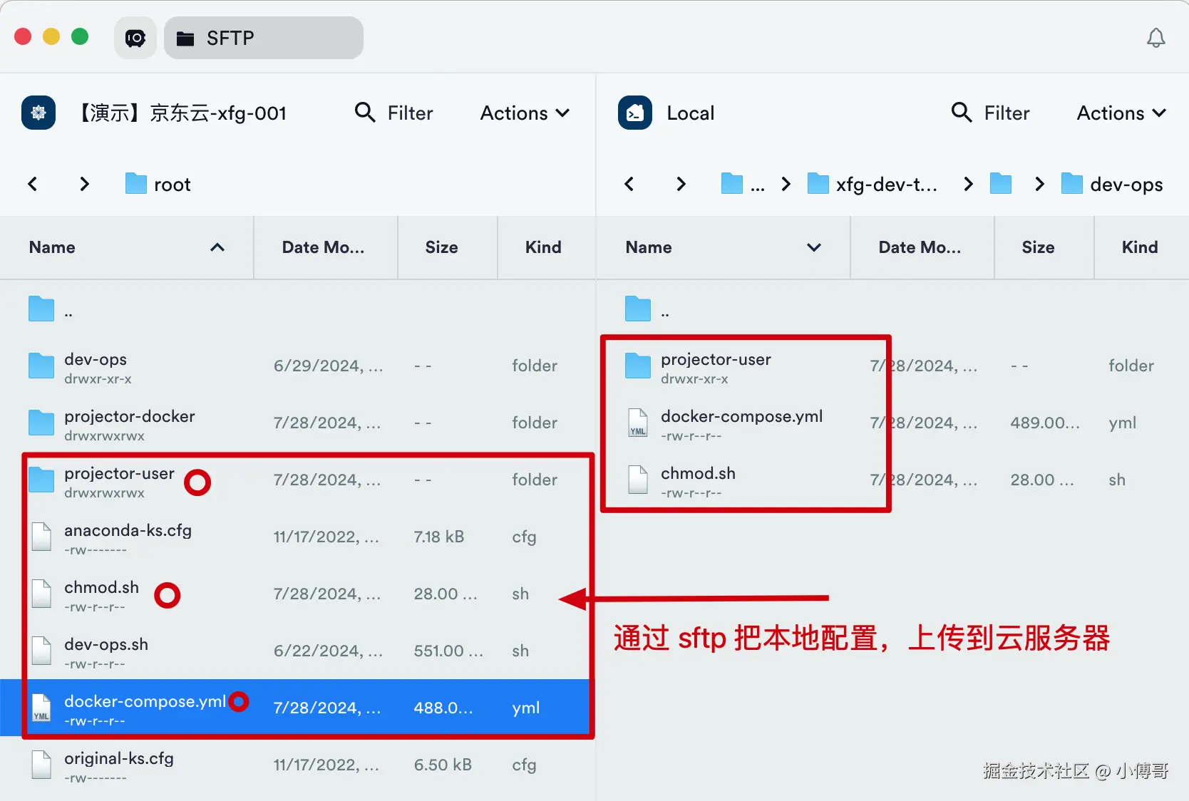Open the collapsed ... breadcrumb in Local path
The image size is (1189, 801).
pos(743,184)
